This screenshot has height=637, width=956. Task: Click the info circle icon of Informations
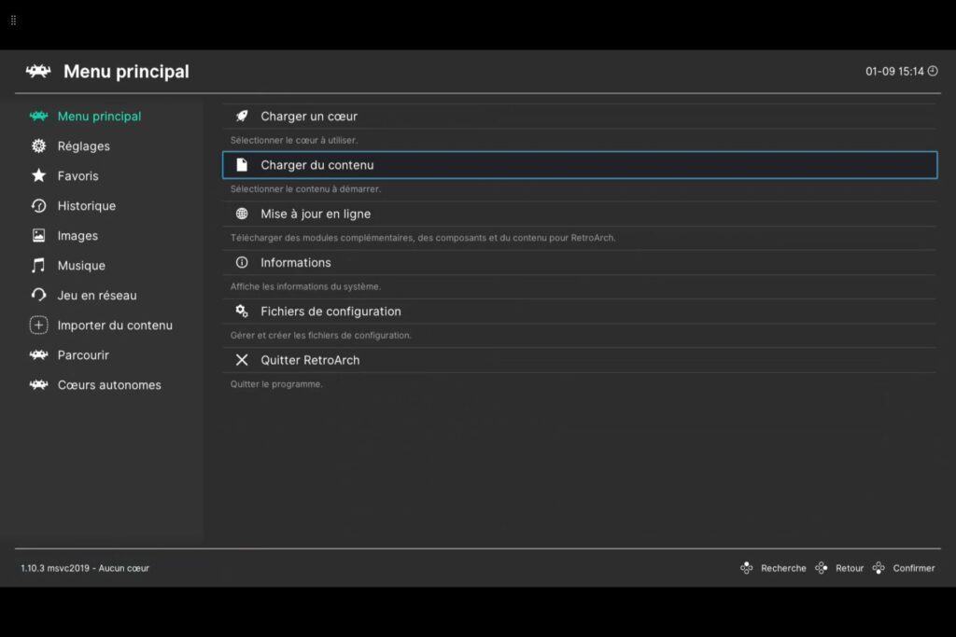pos(242,262)
